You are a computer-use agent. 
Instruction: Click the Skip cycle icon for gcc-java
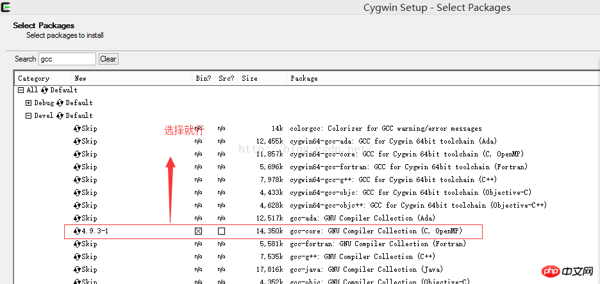coord(78,269)
